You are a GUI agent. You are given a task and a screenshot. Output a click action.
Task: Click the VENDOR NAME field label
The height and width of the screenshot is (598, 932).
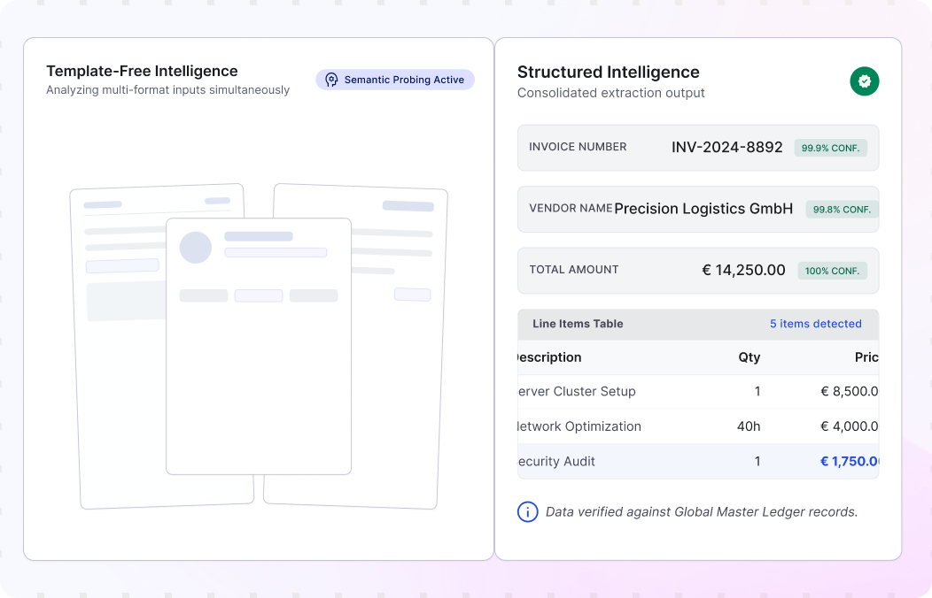pos(571,208)
